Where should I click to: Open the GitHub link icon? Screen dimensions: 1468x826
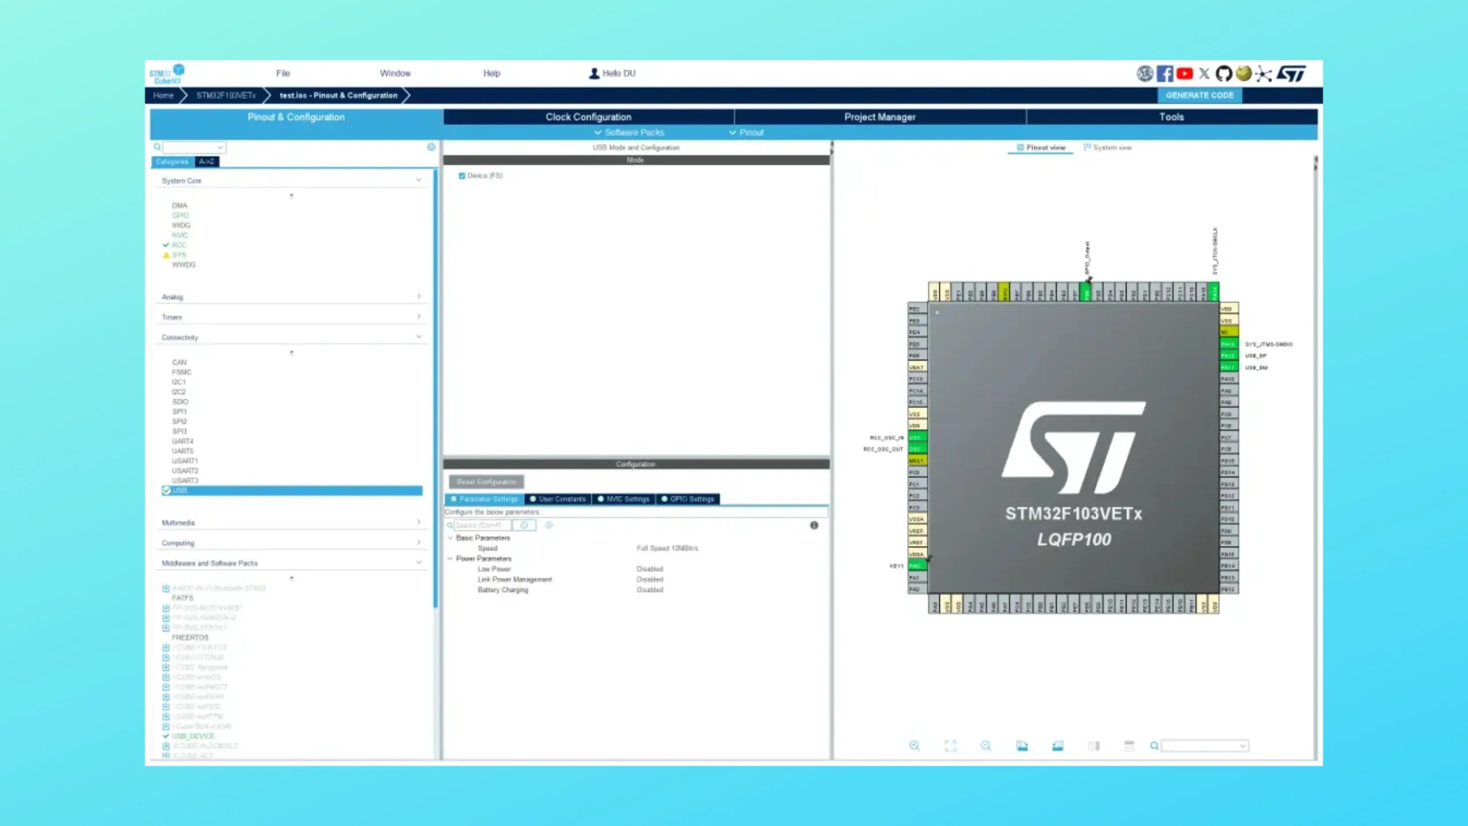click(1224, 73)
